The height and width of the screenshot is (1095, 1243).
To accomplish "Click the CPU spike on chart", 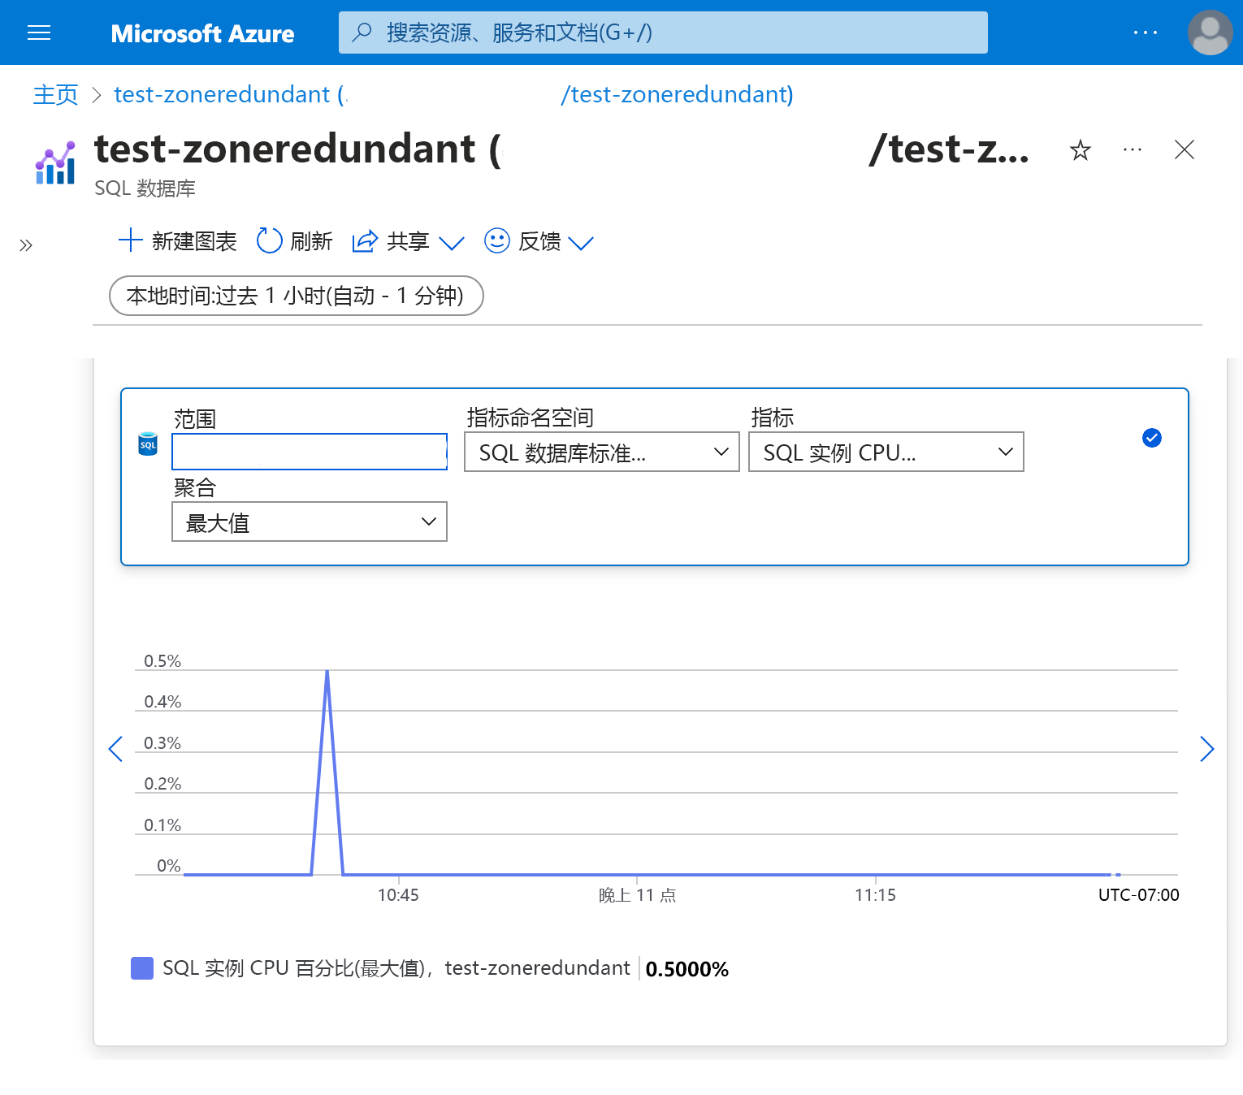I will tap(327, 674).
